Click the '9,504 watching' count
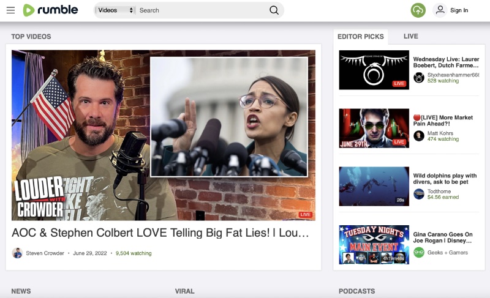The width and height of the screenshot is (490, 298). [134, 253]
